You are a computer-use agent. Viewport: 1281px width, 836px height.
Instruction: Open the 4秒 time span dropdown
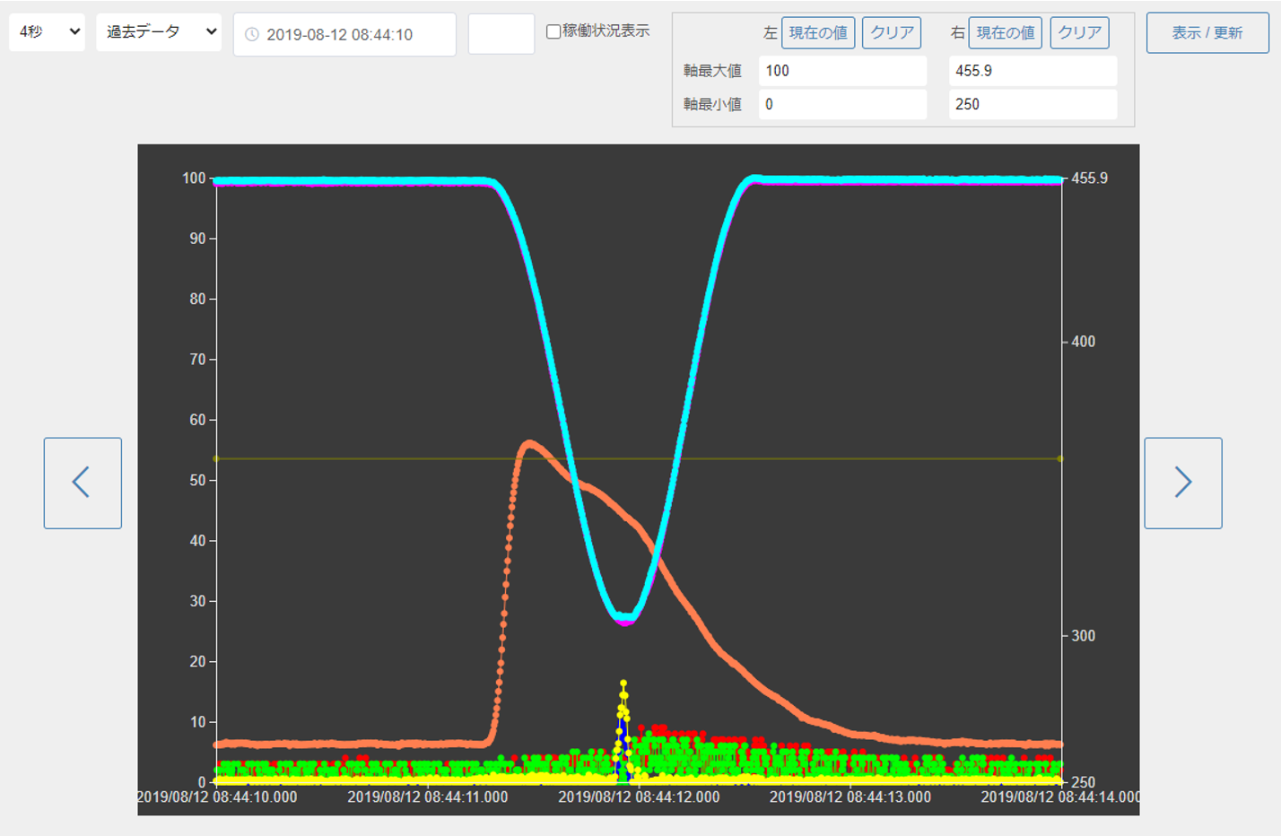[47, 32]
